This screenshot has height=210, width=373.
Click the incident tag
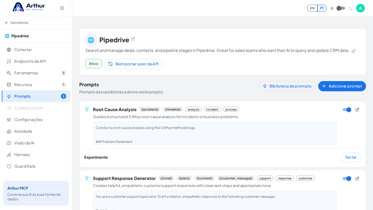(x=212, y=109)
